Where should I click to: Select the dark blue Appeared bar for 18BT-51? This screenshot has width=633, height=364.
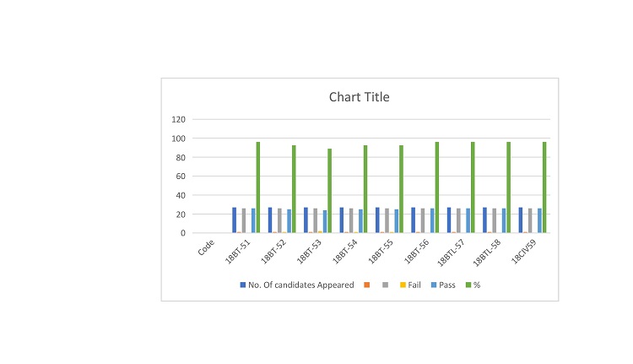pos(234,220)
